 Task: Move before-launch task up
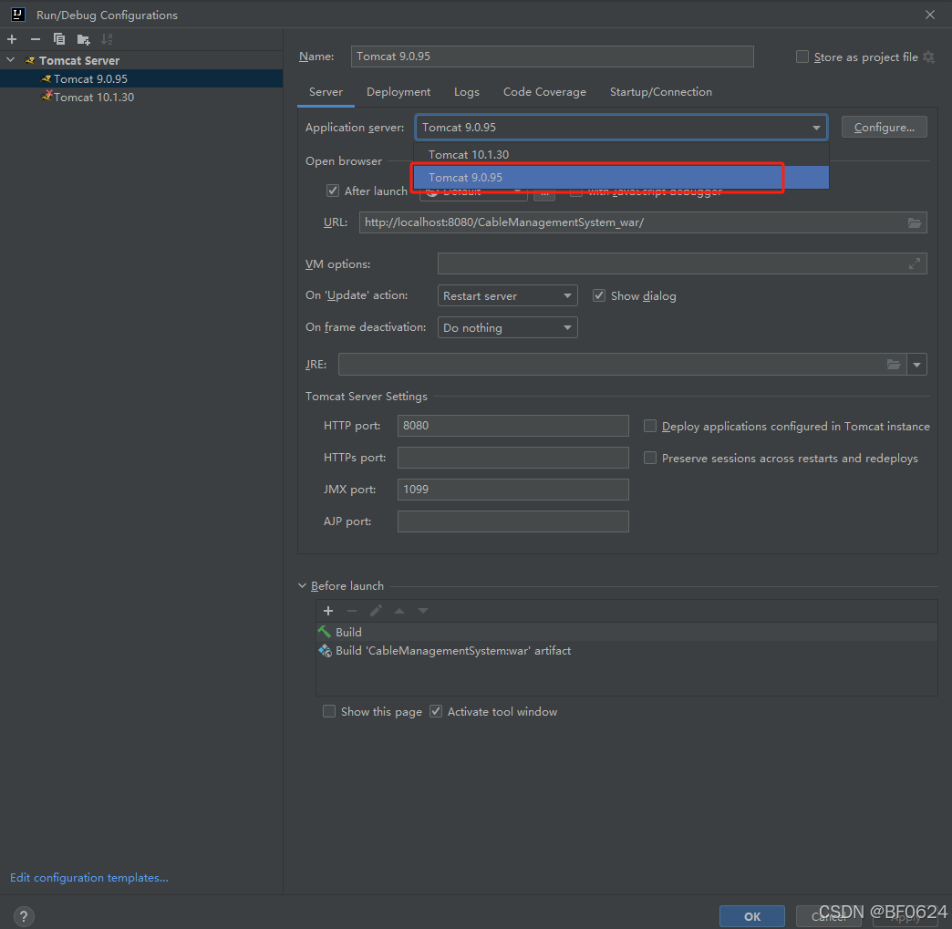pyautogui.click(x=399, y=611)
